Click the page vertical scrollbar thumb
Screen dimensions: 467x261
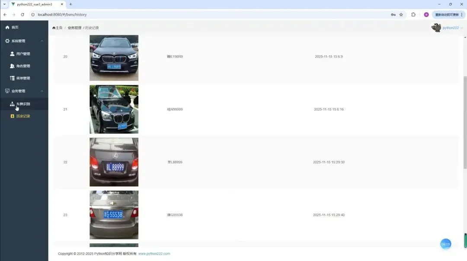(x=465, y=122)
